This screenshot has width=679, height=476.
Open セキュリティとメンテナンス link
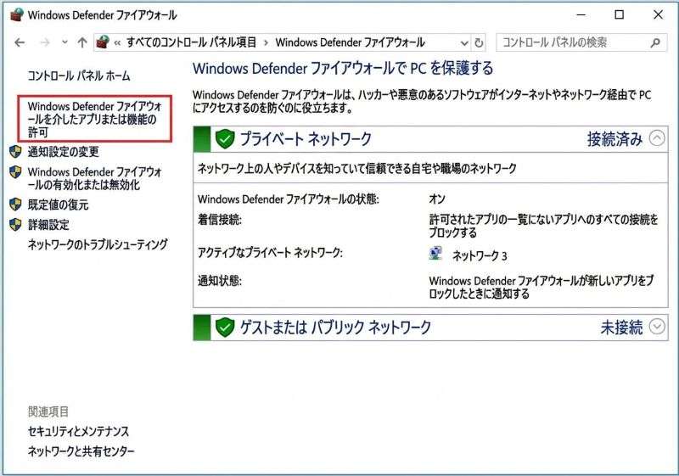[78, 431]
